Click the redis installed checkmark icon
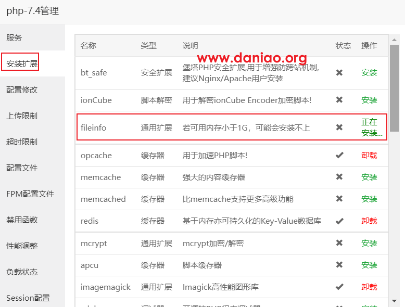The height and width of the screenshot is (307, 405). coord(339,221)
